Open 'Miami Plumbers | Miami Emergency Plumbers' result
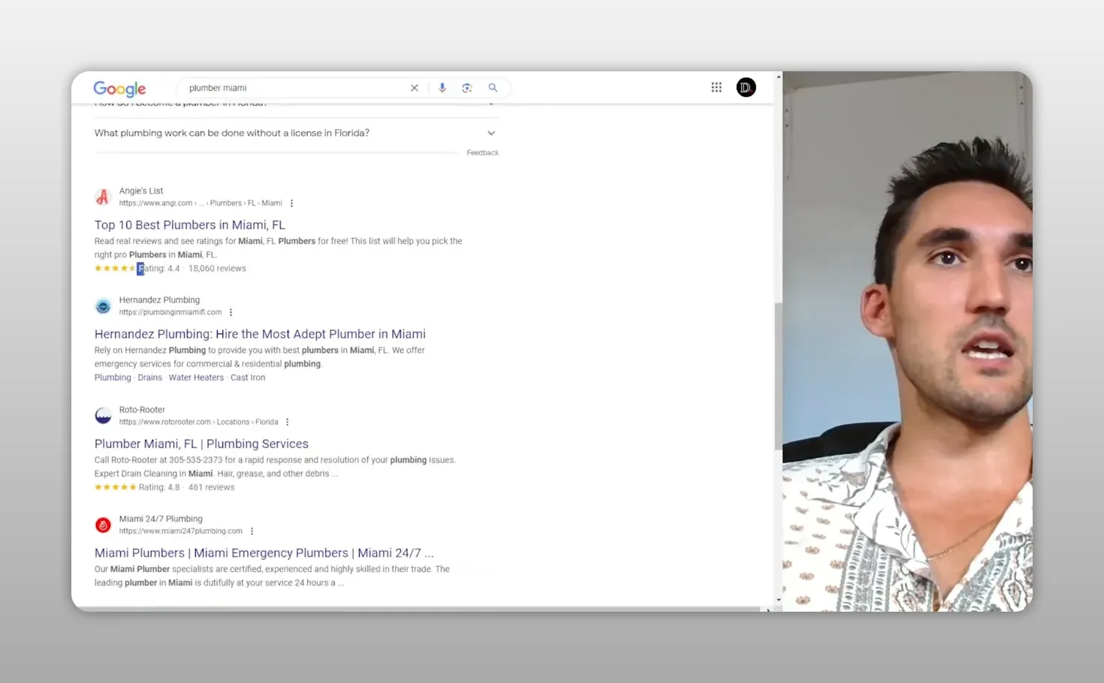The image size is (1104, 683). pos(264,553)
